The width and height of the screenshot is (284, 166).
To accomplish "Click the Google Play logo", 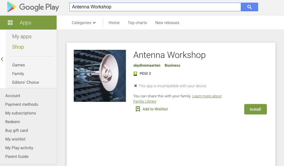I will (33, 7).
